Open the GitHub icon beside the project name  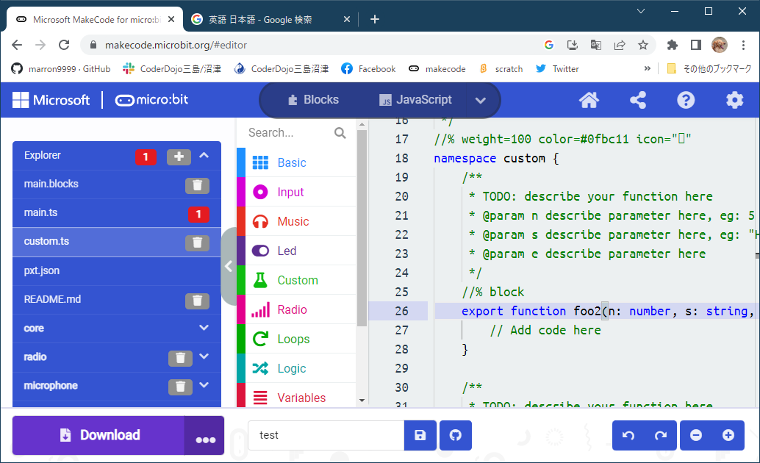pyautogui.click(x=455, y=435)
